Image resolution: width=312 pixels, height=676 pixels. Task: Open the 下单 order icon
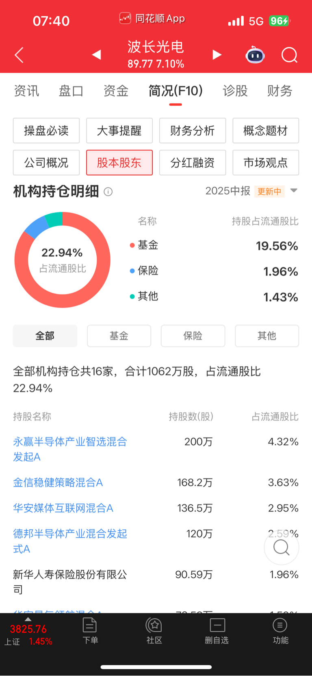90,630
